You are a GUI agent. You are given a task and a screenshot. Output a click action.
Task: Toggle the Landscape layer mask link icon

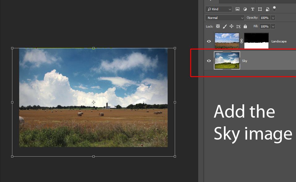click(x=242, y=41)
